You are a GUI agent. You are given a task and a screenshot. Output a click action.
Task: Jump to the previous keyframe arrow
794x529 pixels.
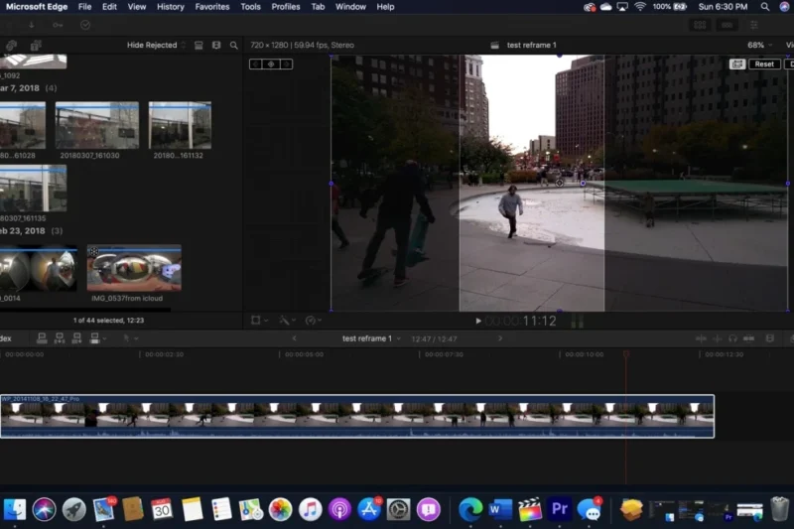[x=256, y=65]
